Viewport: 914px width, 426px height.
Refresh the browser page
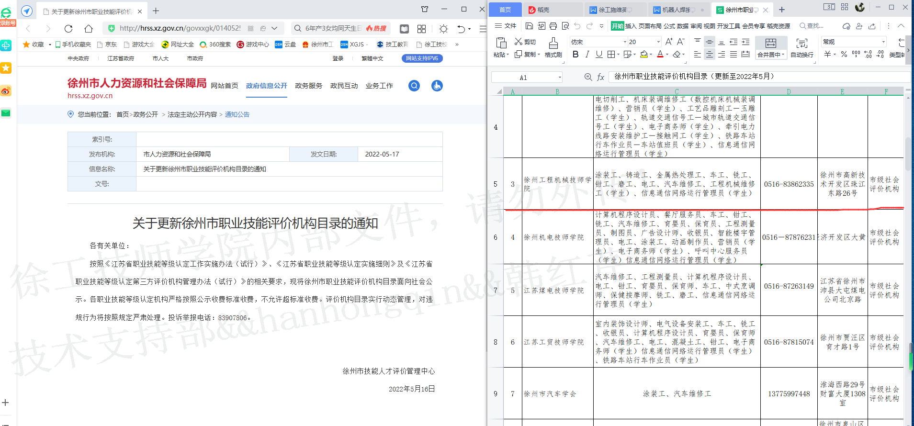pyautogui.click(x=68, y=29)
